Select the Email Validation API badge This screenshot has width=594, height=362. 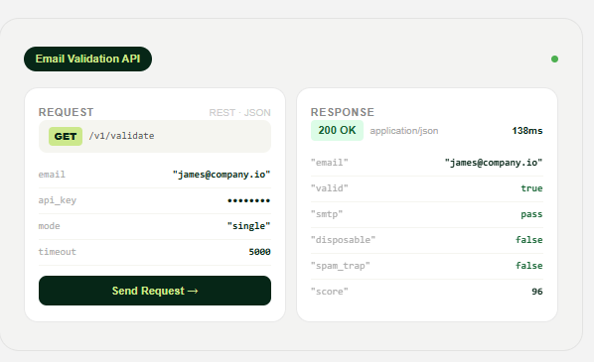coord(87,59)
